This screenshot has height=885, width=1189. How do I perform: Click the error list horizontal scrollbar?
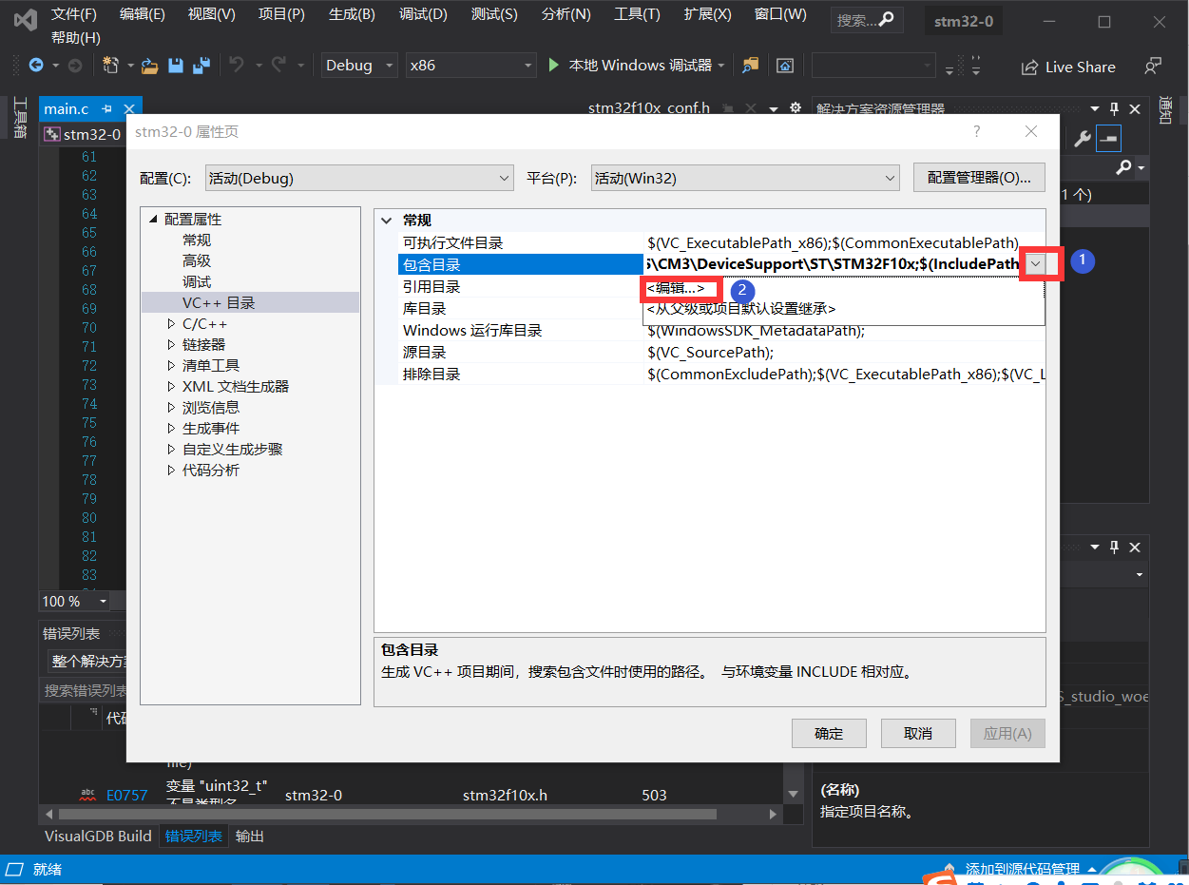pos(388,815)
